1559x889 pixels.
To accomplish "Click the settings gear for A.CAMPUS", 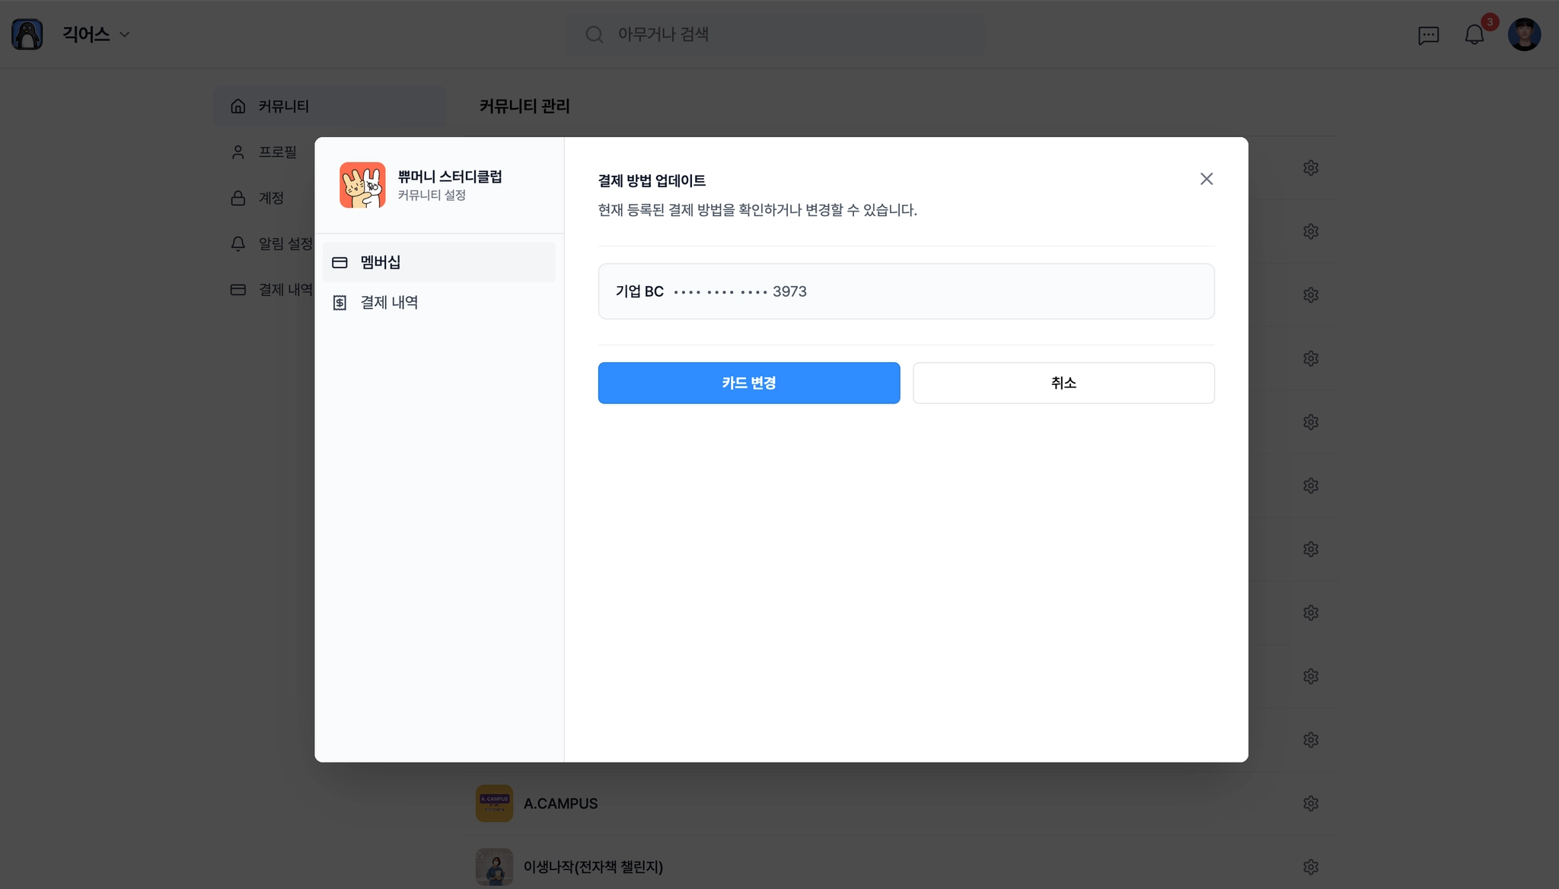I will click(1310, 803).
